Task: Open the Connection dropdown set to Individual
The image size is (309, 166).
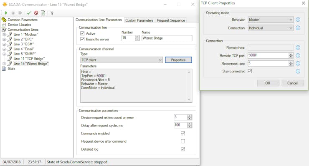Action: 271,28
